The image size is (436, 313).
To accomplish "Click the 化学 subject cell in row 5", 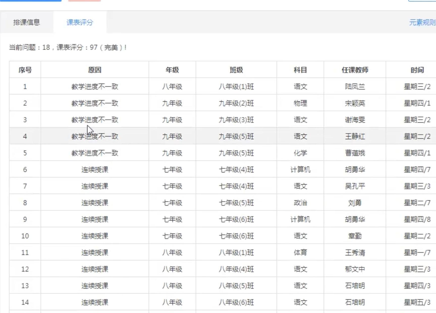I will 300,153.
